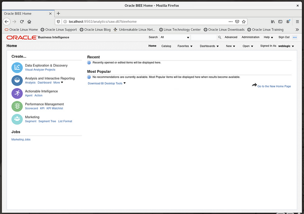The height and width of the screenshot is (214, 304).
Task: Click the Analysis and Interactive Reporting icon
Action: coord(17,80)
